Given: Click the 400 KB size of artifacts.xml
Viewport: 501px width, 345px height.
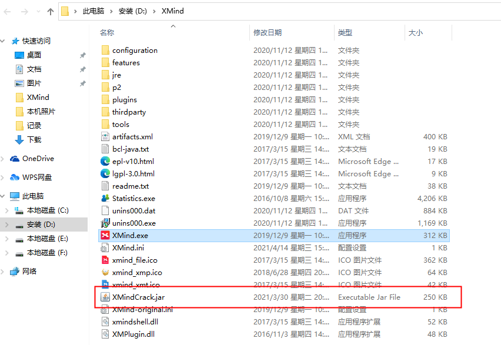Looking at the screenshot, I should pyautogui.click(x=435, y=137).
